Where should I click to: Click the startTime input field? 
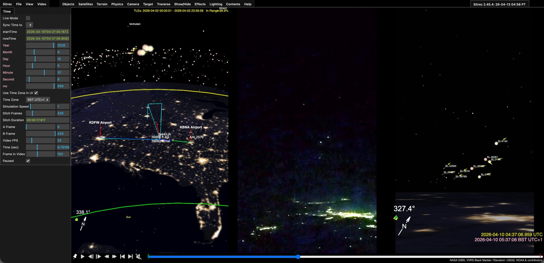pyautogui.click(x=48, y=32)
